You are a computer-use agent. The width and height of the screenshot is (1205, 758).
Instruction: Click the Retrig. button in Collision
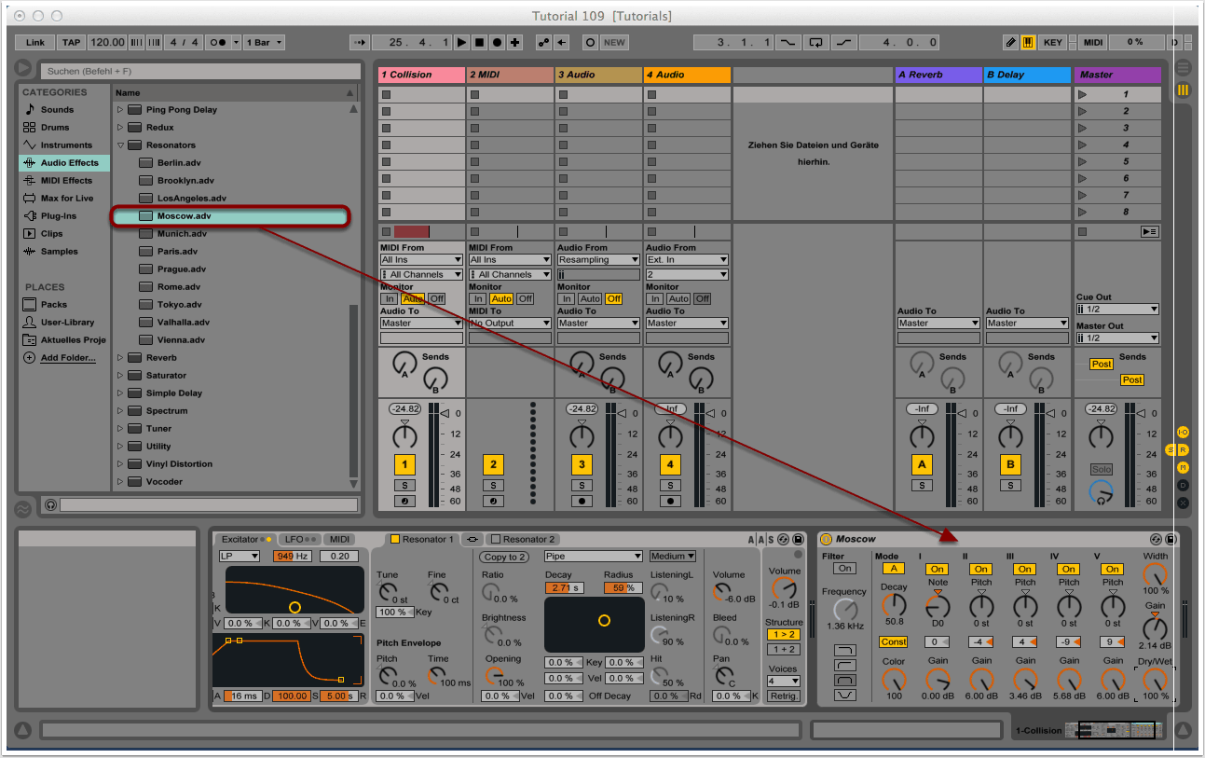pyautogui.click(x=783, y=696)
